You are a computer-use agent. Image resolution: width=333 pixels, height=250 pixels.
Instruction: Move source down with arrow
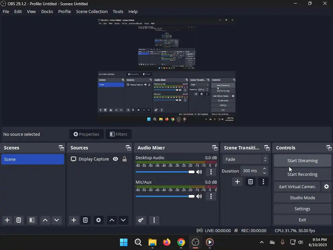click(x=123, y=220)
